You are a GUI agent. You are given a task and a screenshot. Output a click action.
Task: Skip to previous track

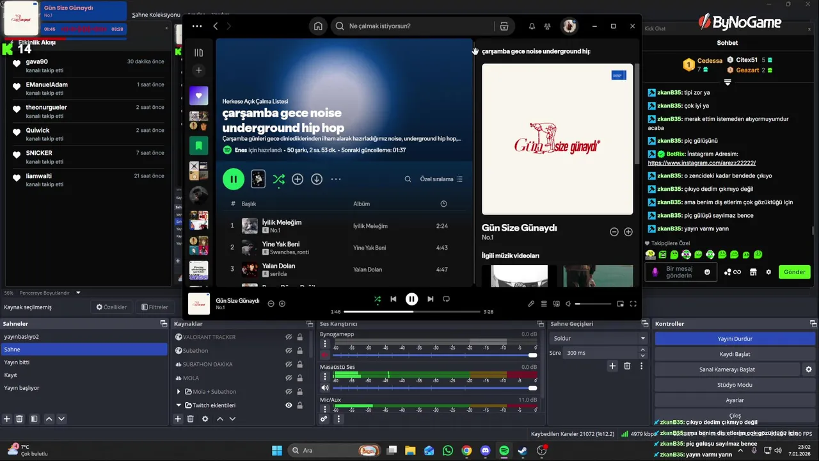(x=394, y=299)
